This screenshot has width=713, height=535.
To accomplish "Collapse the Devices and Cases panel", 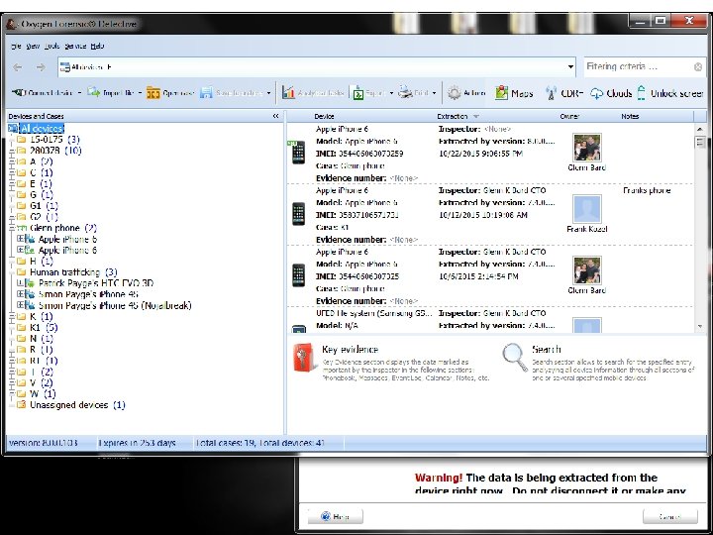I will [x=275, y=117].
